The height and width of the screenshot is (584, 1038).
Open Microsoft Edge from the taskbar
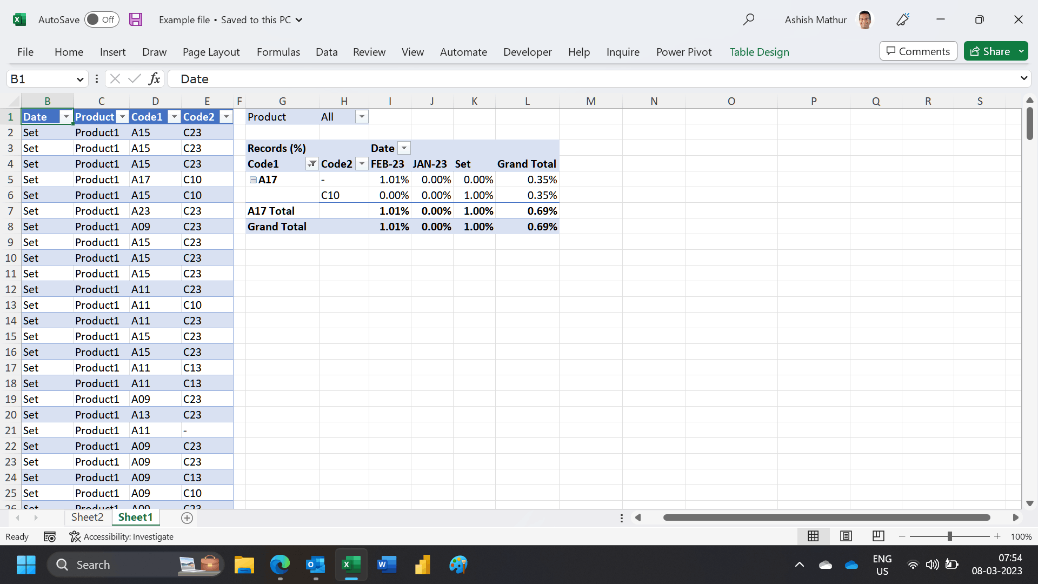[x=280, y=565]
